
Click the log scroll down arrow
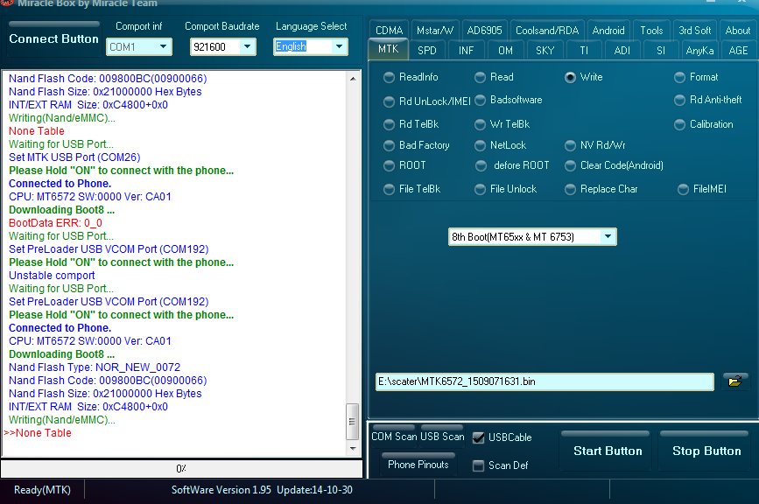click(x=353, y=448)
